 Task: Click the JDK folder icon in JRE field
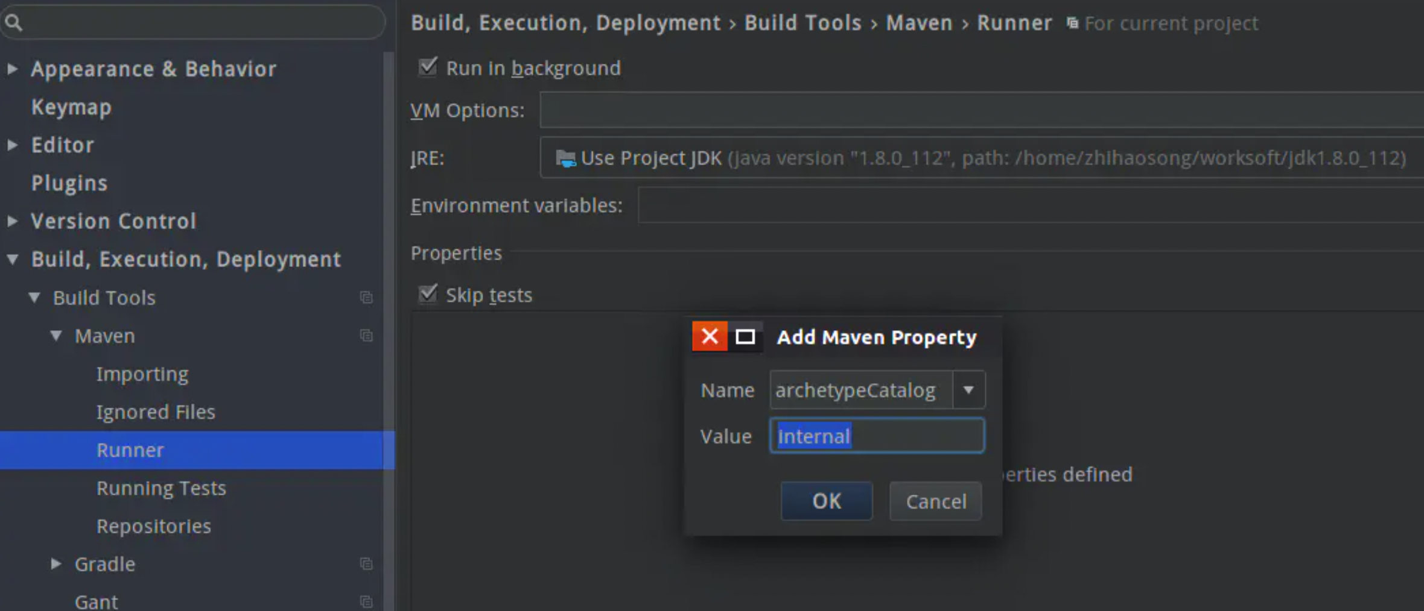[565, 158]
